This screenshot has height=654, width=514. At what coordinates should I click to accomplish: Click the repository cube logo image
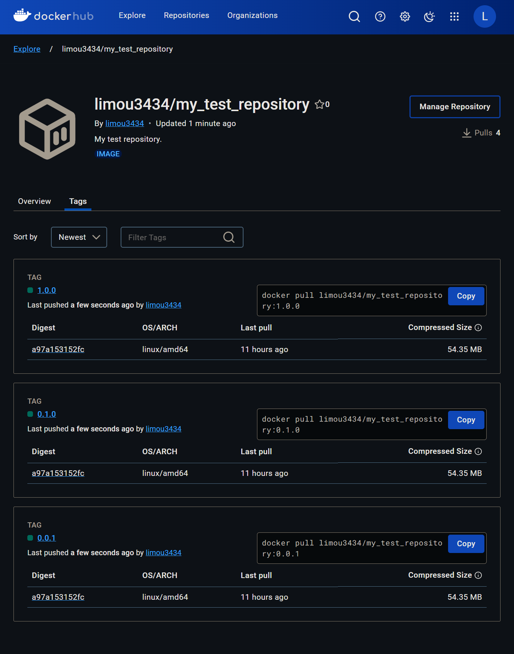[47, 129]
